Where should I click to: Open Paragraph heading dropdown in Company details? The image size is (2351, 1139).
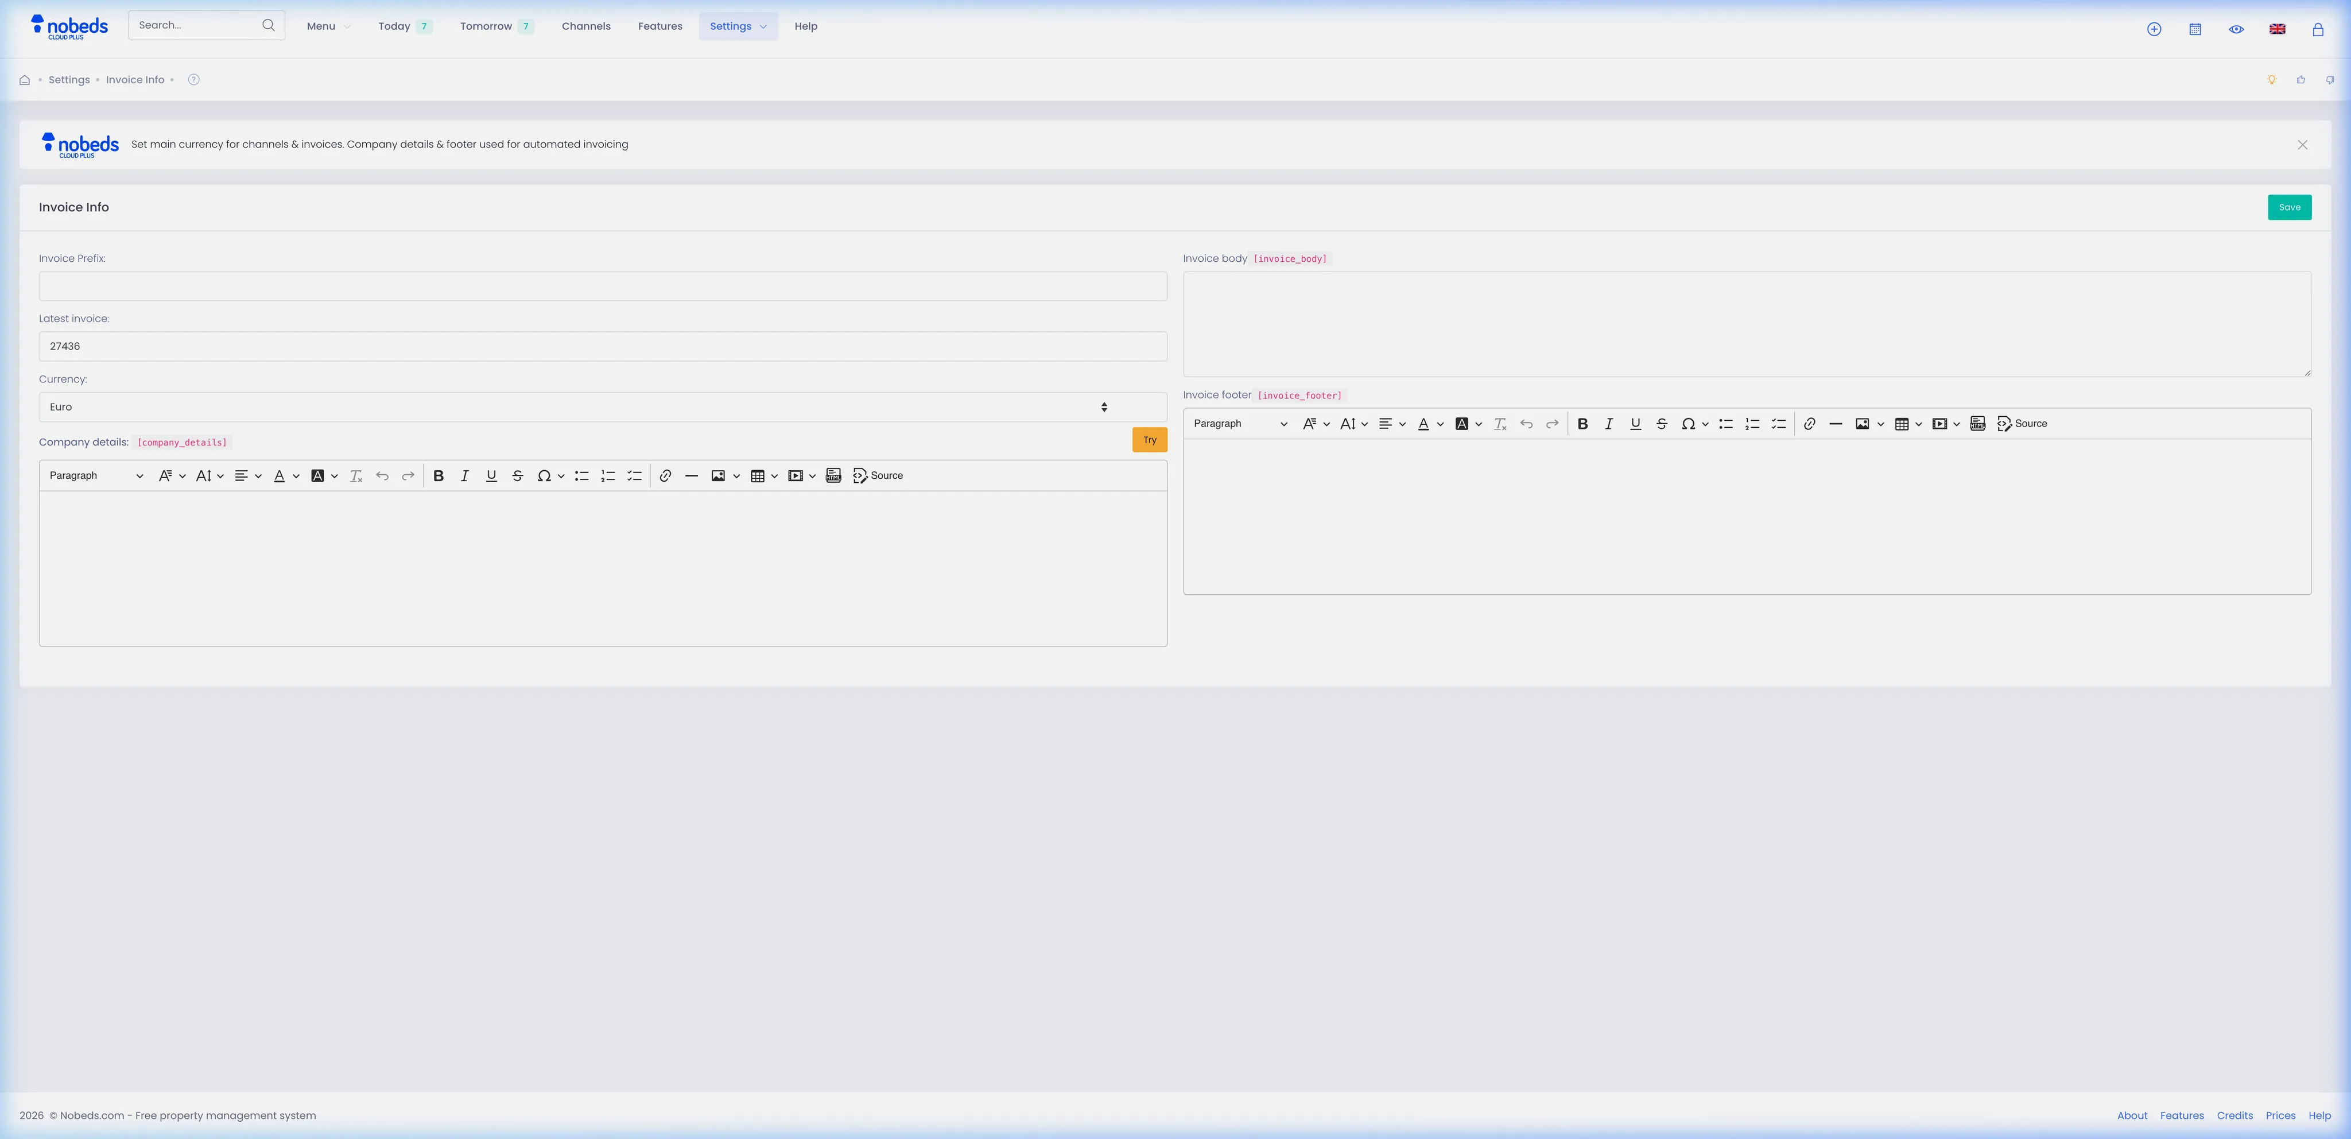pyautogui.click(x=96, y=475)
